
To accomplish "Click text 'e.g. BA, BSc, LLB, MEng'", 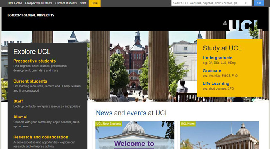I will (219, 63).
